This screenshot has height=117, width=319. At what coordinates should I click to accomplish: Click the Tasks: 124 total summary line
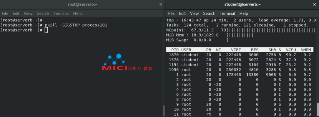(x=237, y=25)
